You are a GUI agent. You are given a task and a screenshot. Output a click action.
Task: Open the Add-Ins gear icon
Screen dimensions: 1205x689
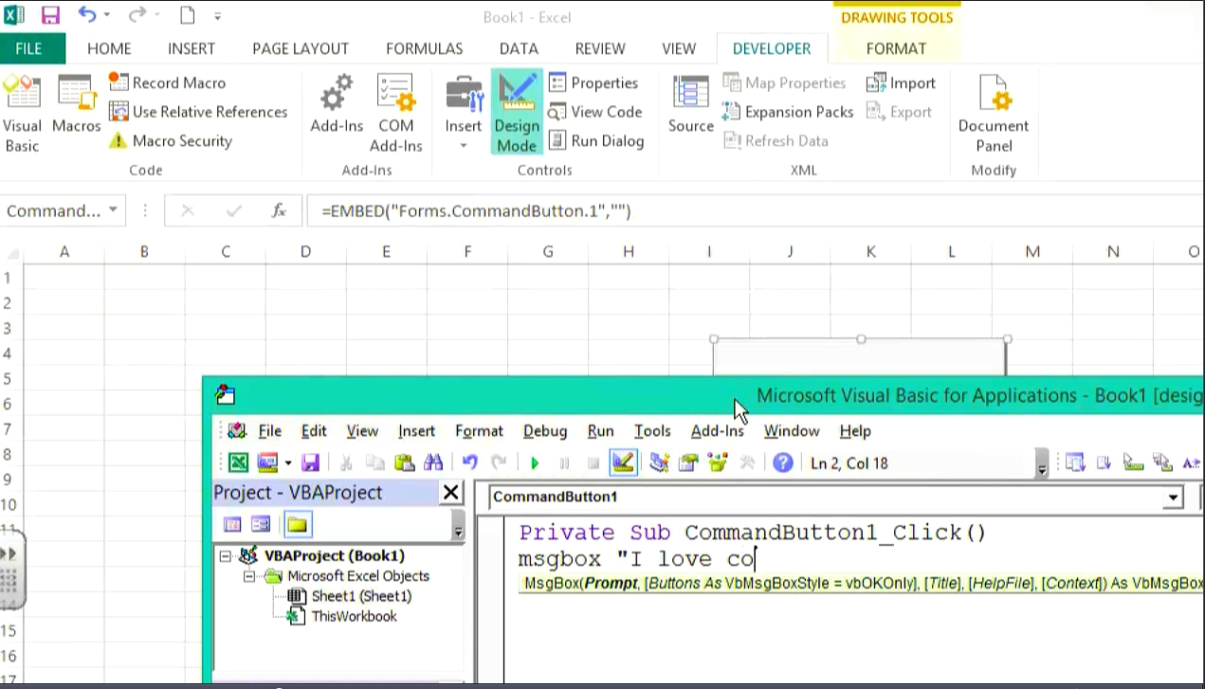click(337, 104)
